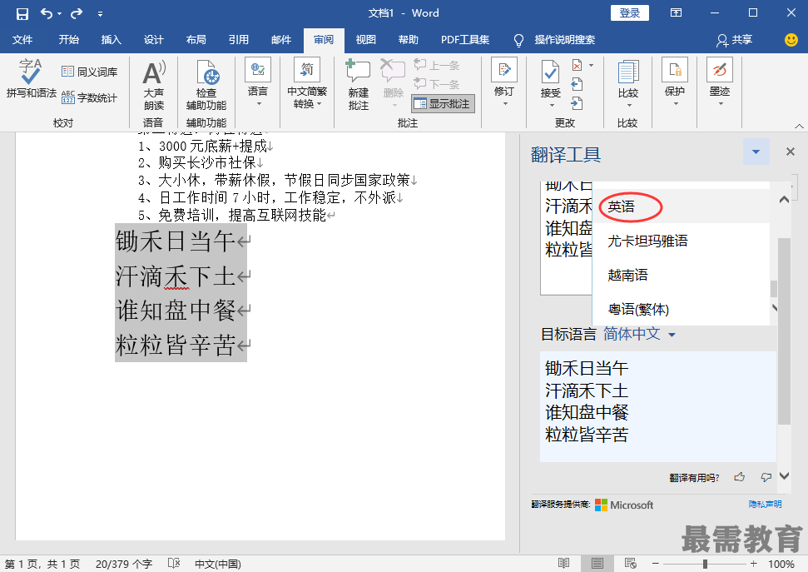This screenshot has width=808, height=572.
Task: Switch to read mode view
Action: coord(563,563)
